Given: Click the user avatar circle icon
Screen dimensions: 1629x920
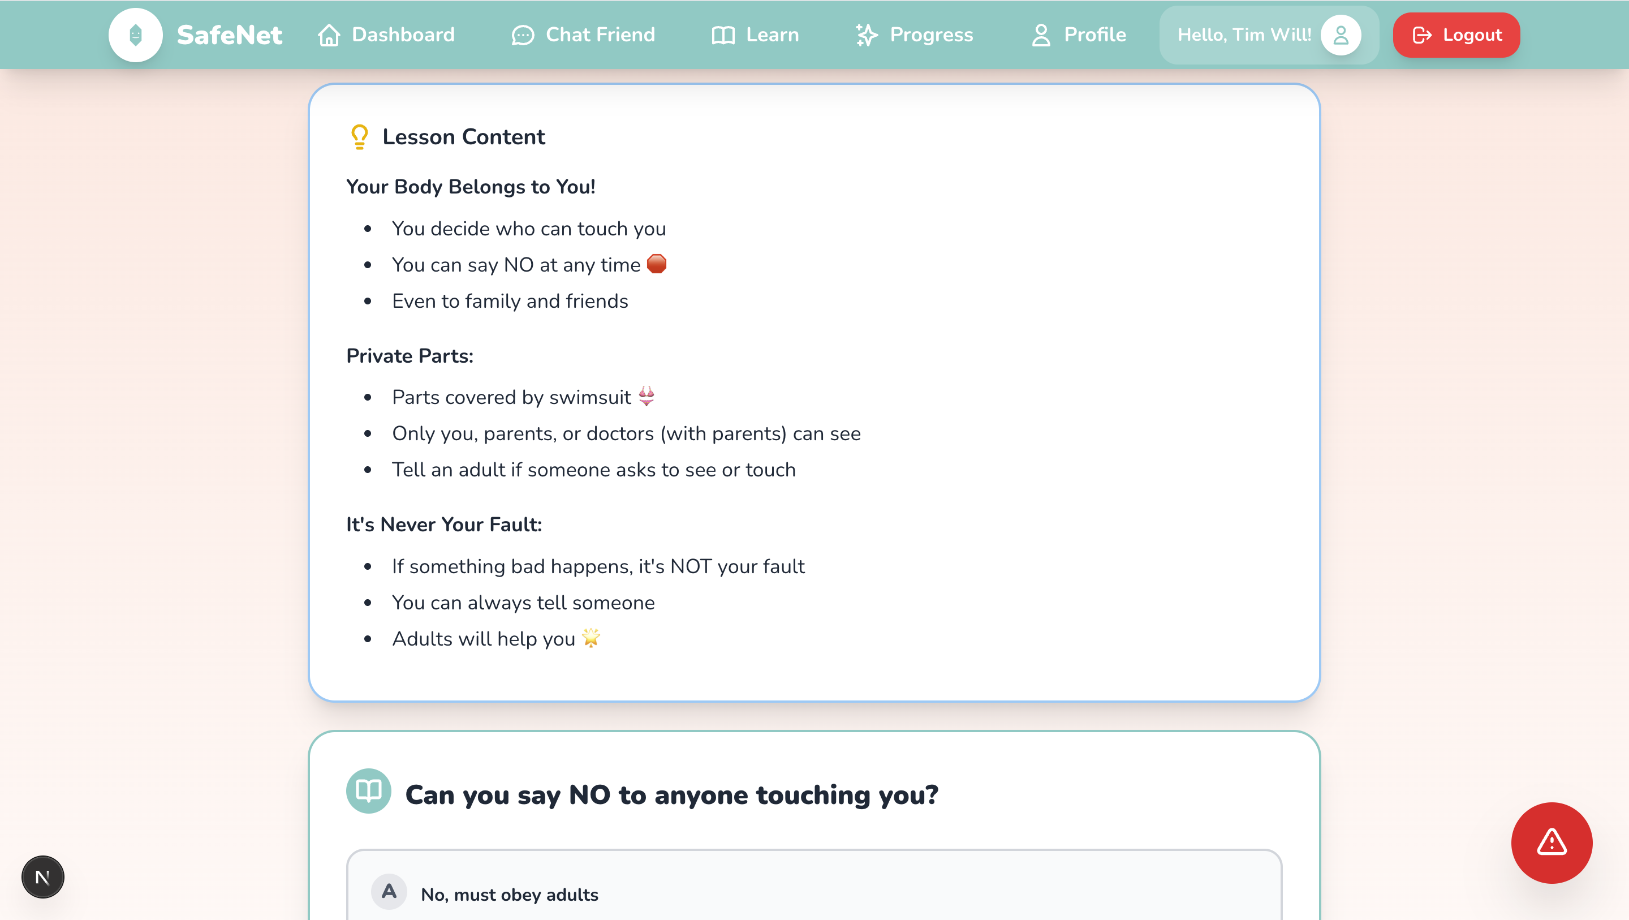Looking at the screenshot, I should pos(1340,35).
